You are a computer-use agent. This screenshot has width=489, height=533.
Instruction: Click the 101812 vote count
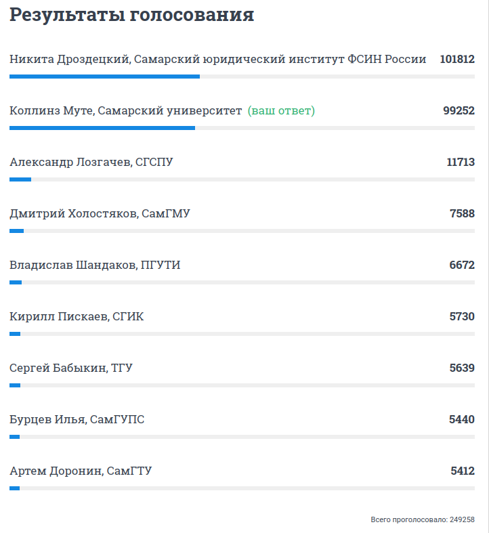click(x=456, y=60)
